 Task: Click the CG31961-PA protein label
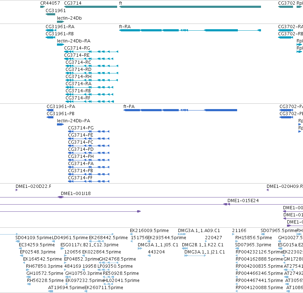tap(61, 107)
